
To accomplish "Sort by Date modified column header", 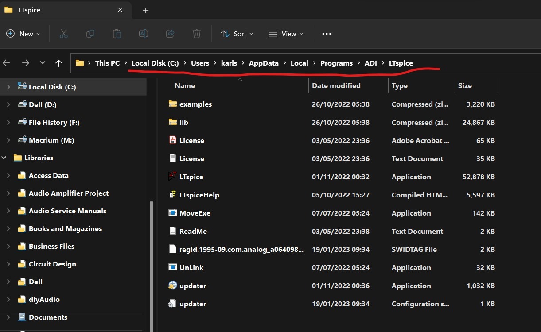I will [x=336, y=85].
